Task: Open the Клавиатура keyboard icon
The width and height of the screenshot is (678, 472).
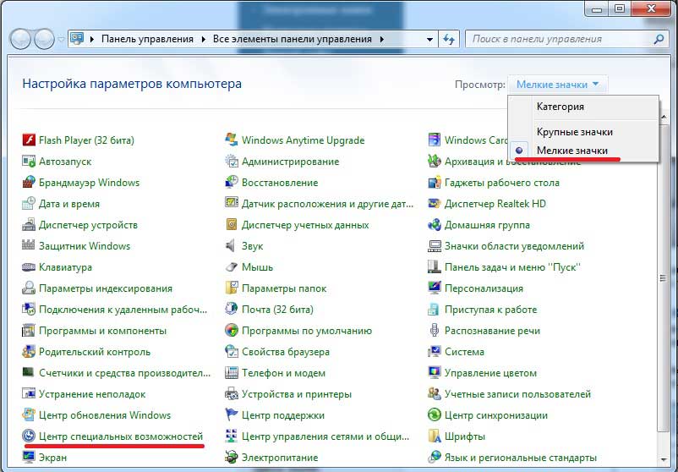Action: [x=29, y=267]
